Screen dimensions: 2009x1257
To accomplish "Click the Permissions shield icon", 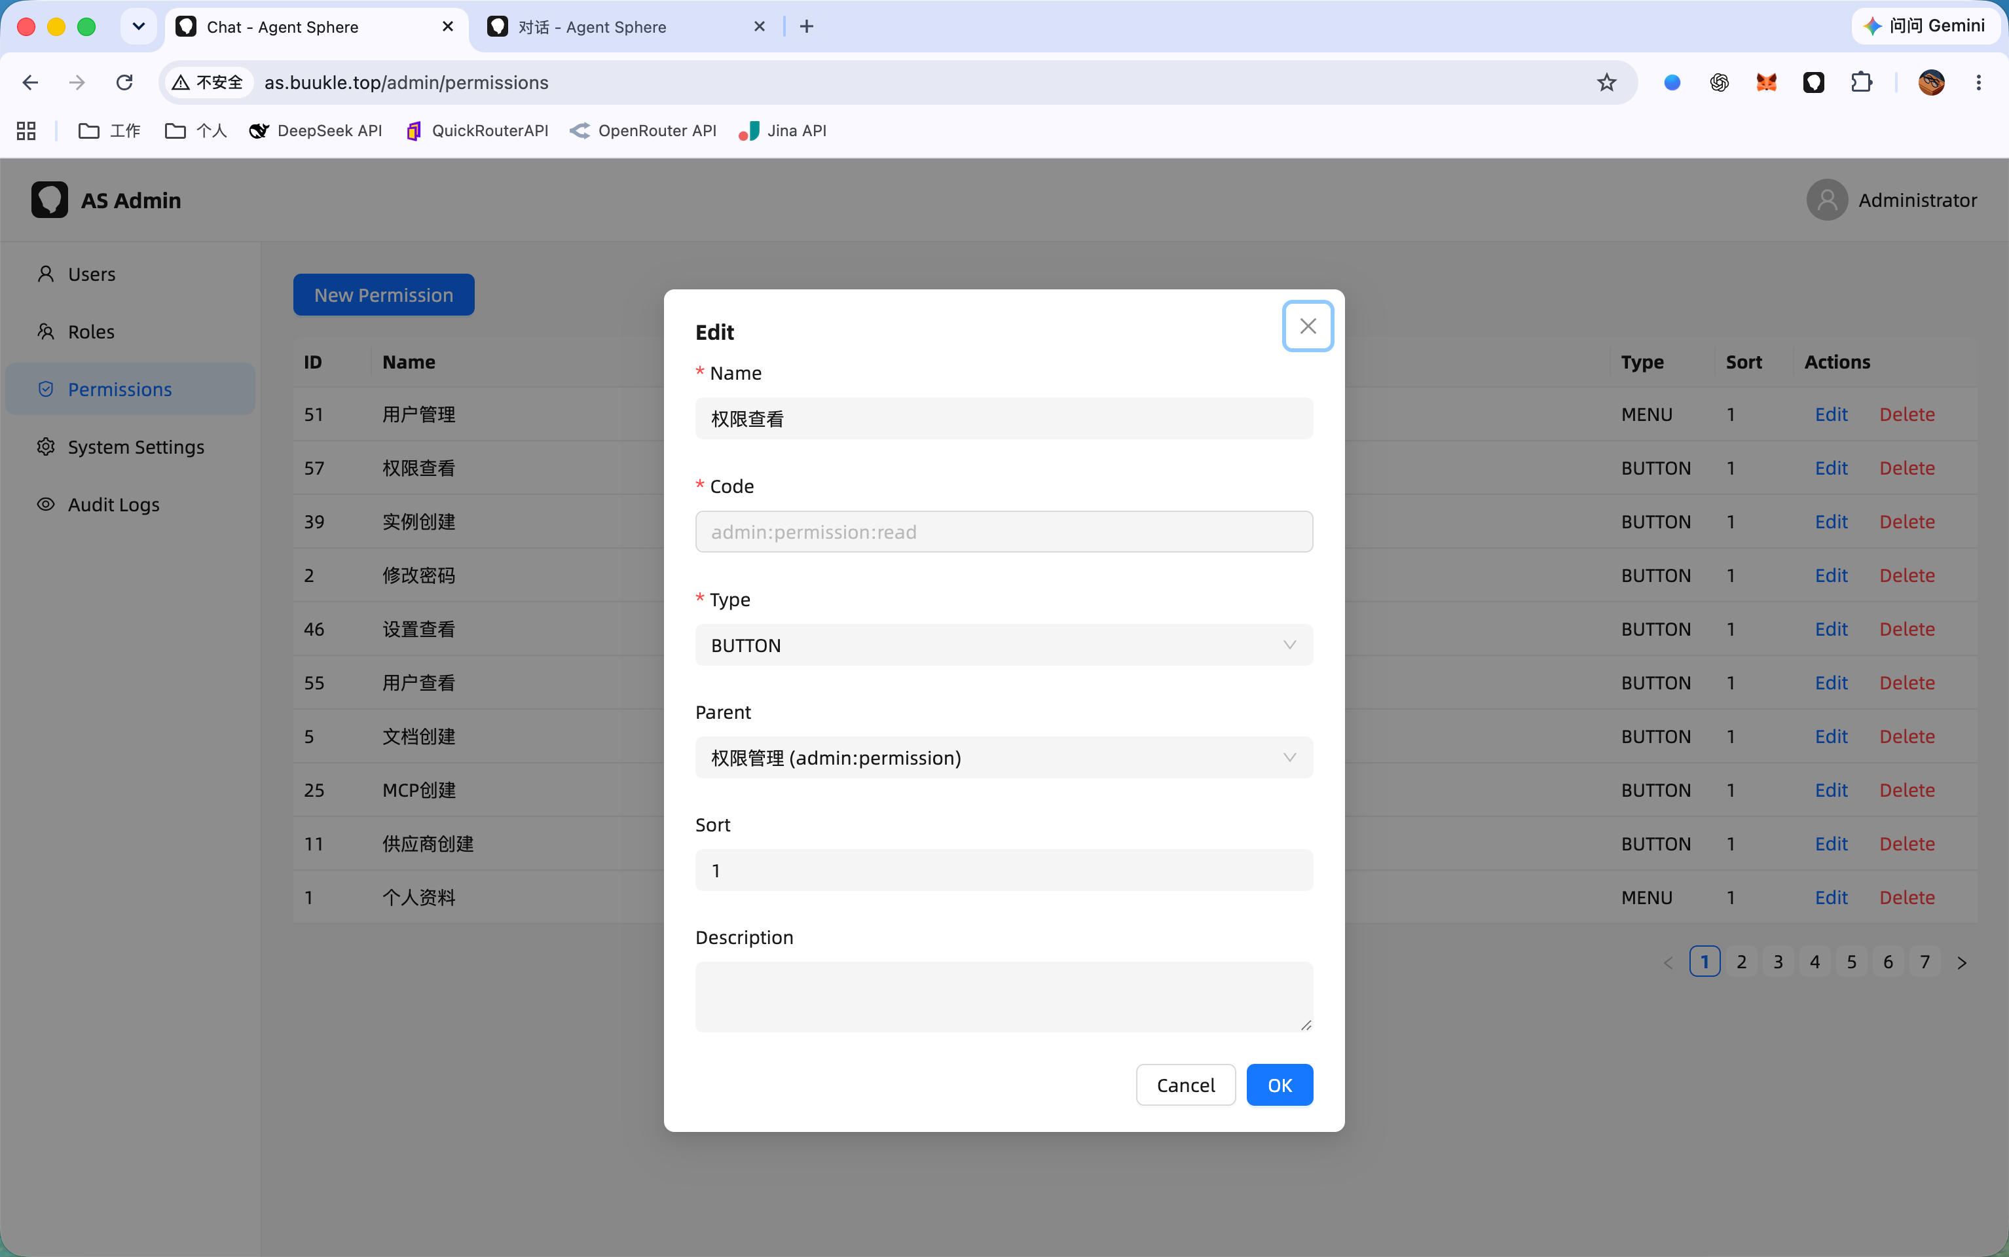I will (46, 389).
